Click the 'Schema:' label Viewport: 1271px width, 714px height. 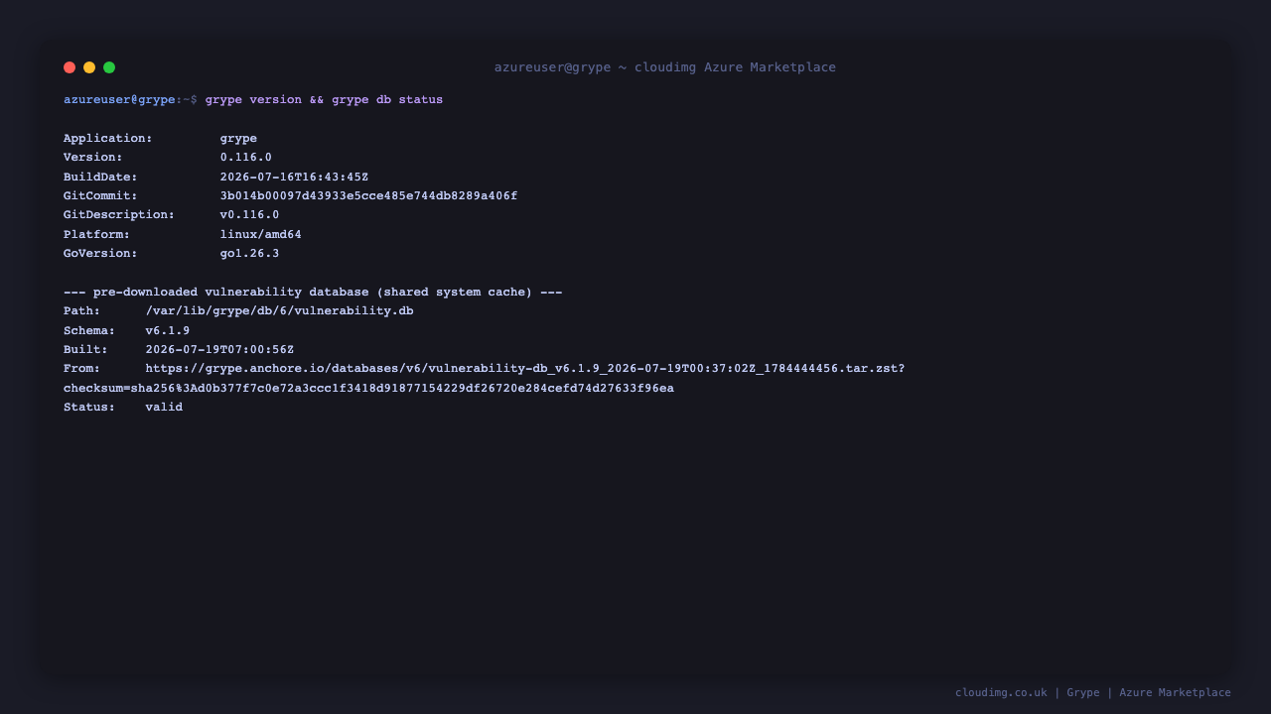coord(89,331)
